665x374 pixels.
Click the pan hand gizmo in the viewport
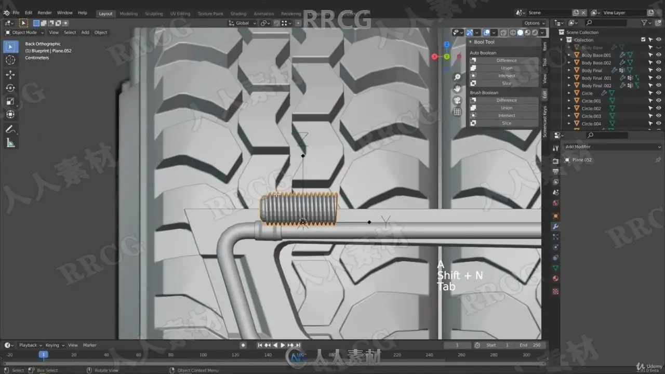[457, 89]
